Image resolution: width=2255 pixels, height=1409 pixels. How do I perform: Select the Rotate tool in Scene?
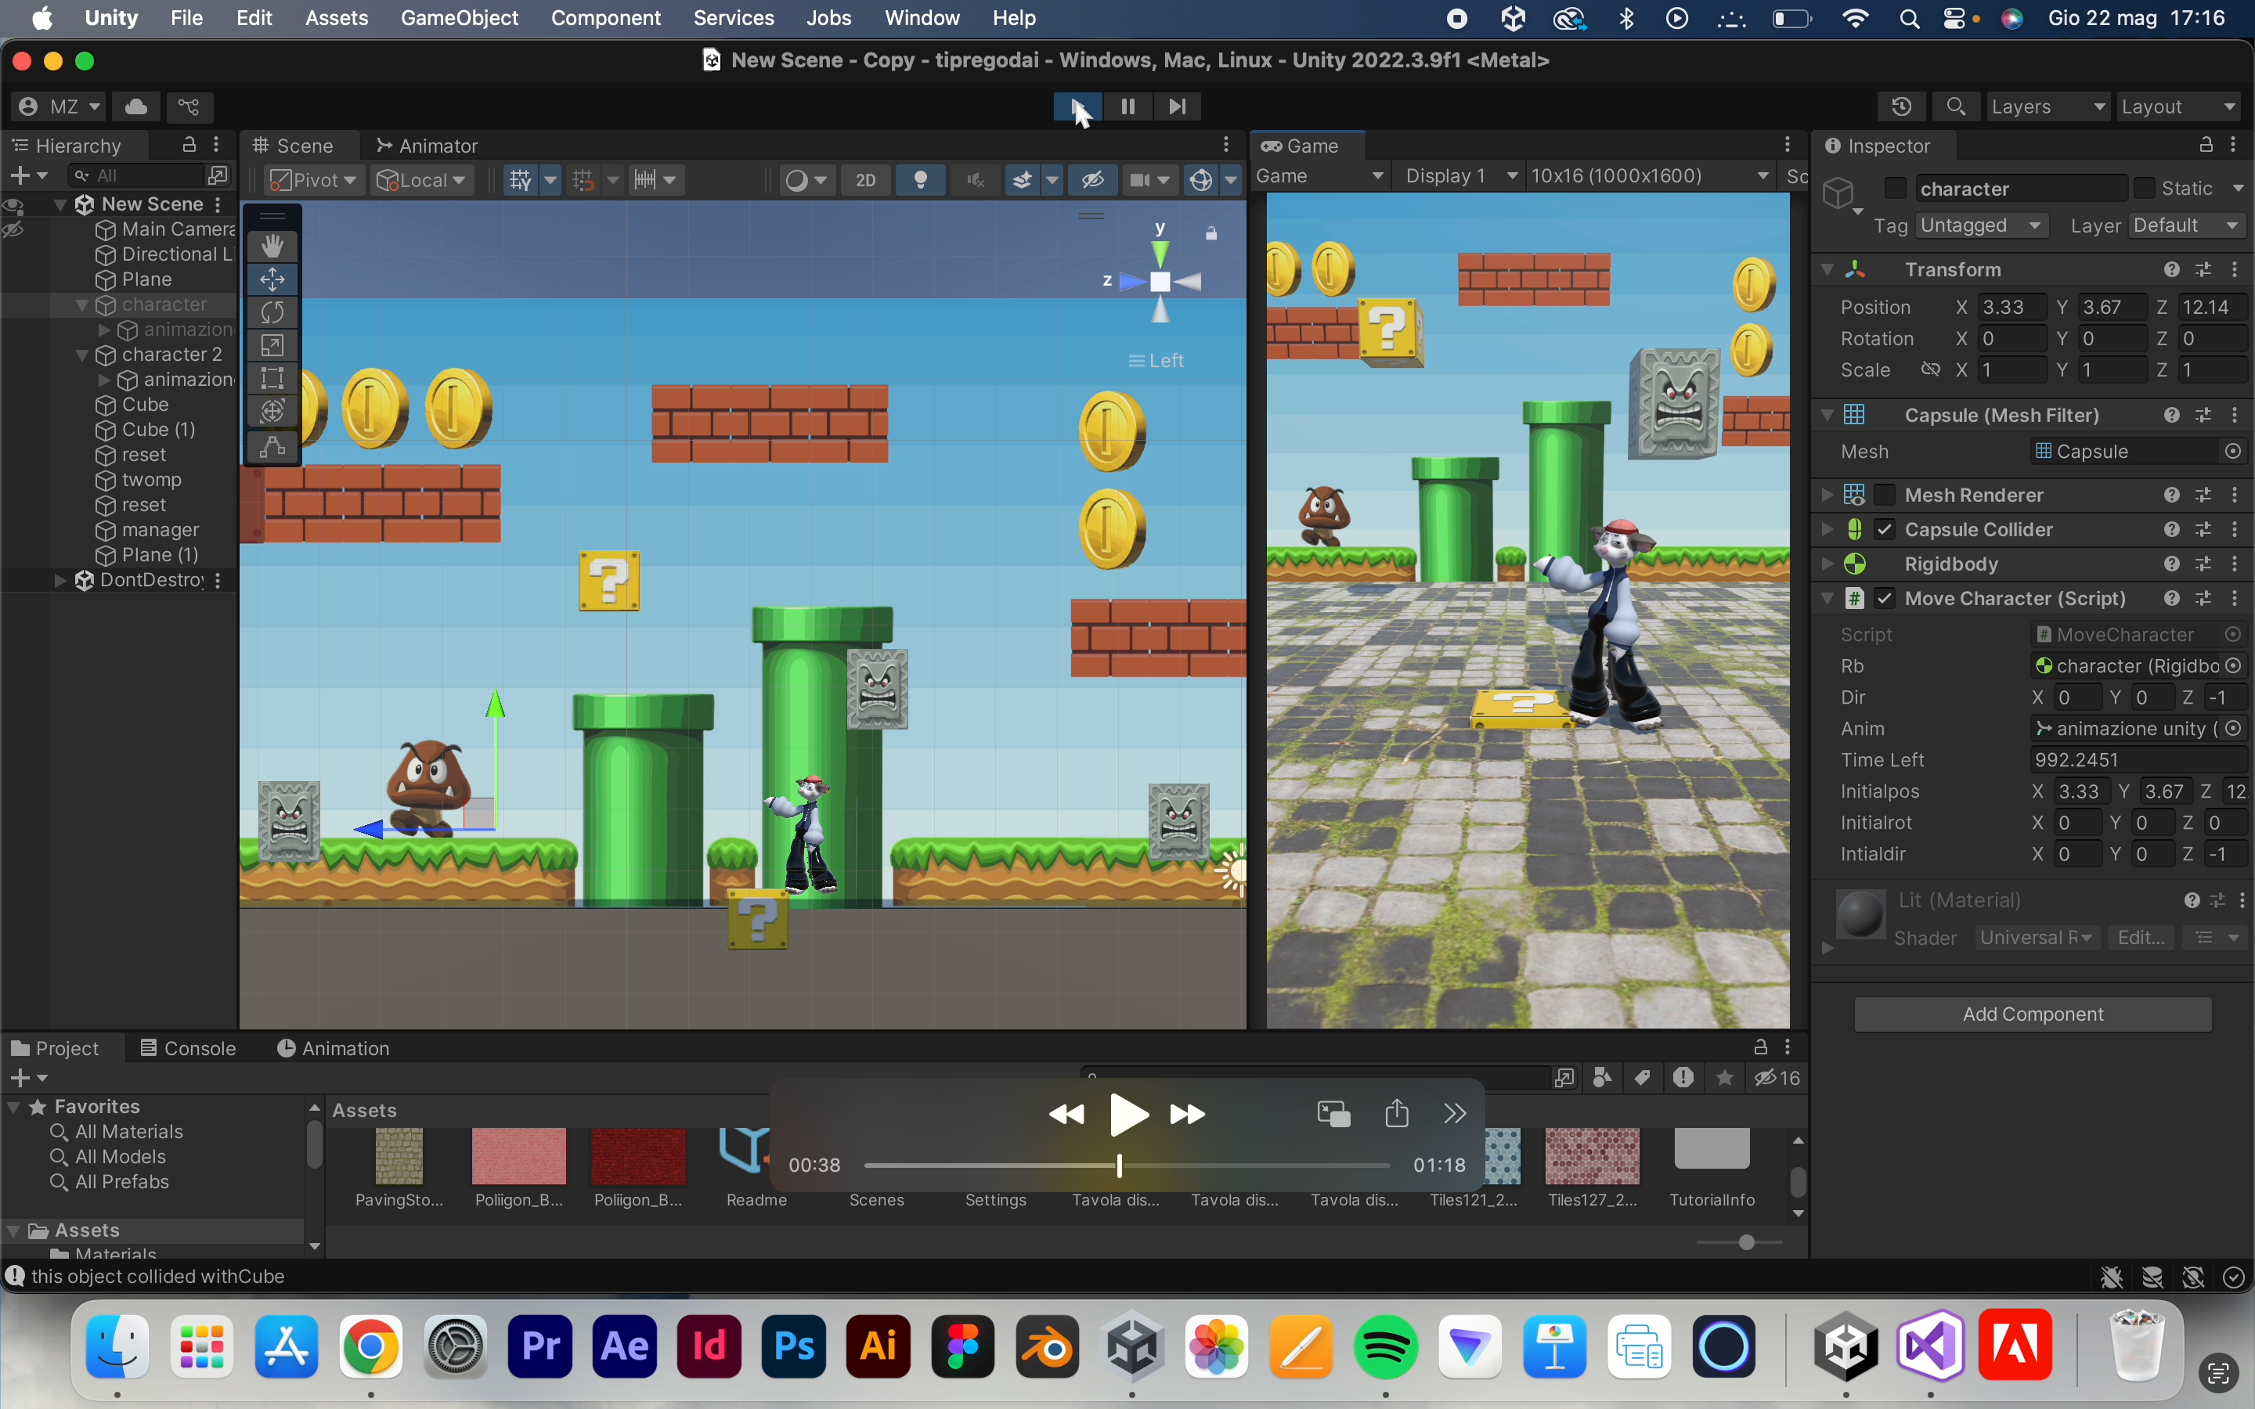click(272, 312)
